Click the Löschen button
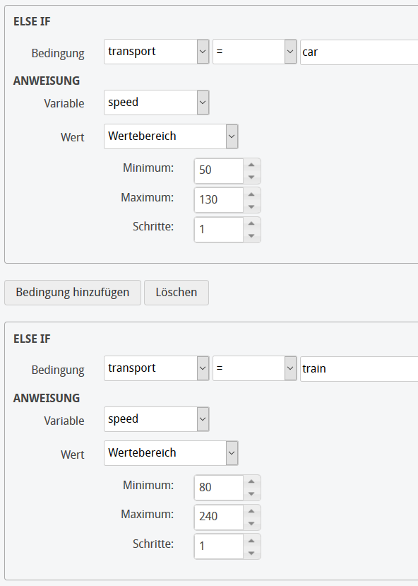418x586 pixels. pos(176,292)
